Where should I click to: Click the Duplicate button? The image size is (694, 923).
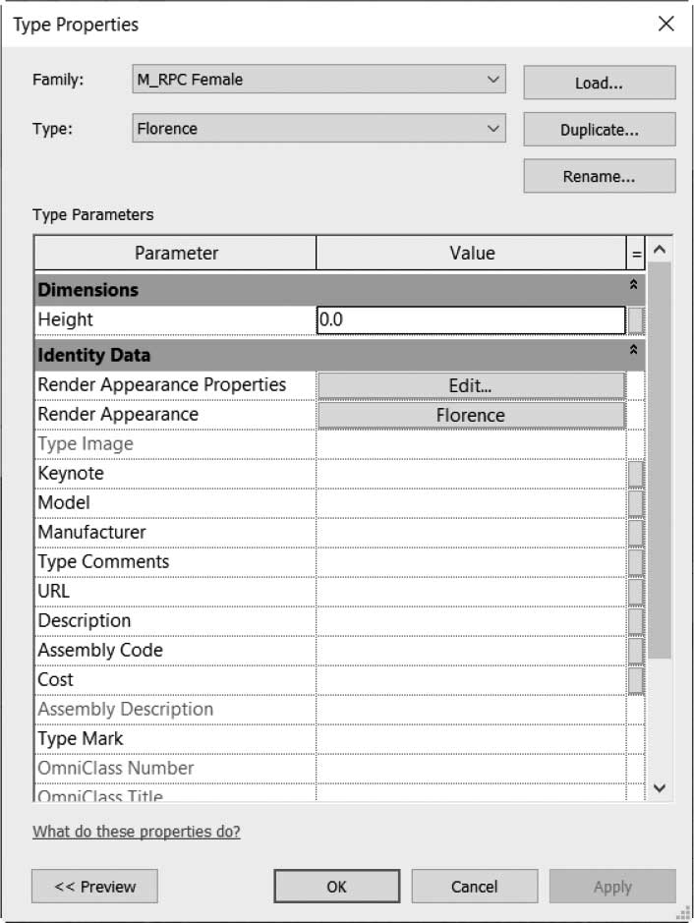coord(600,130)
